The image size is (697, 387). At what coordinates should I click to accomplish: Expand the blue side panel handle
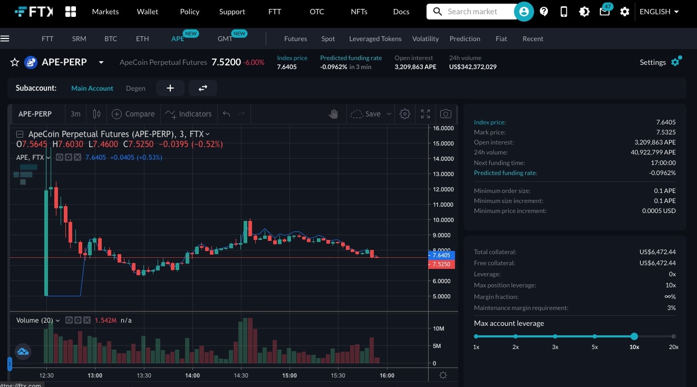9,363
